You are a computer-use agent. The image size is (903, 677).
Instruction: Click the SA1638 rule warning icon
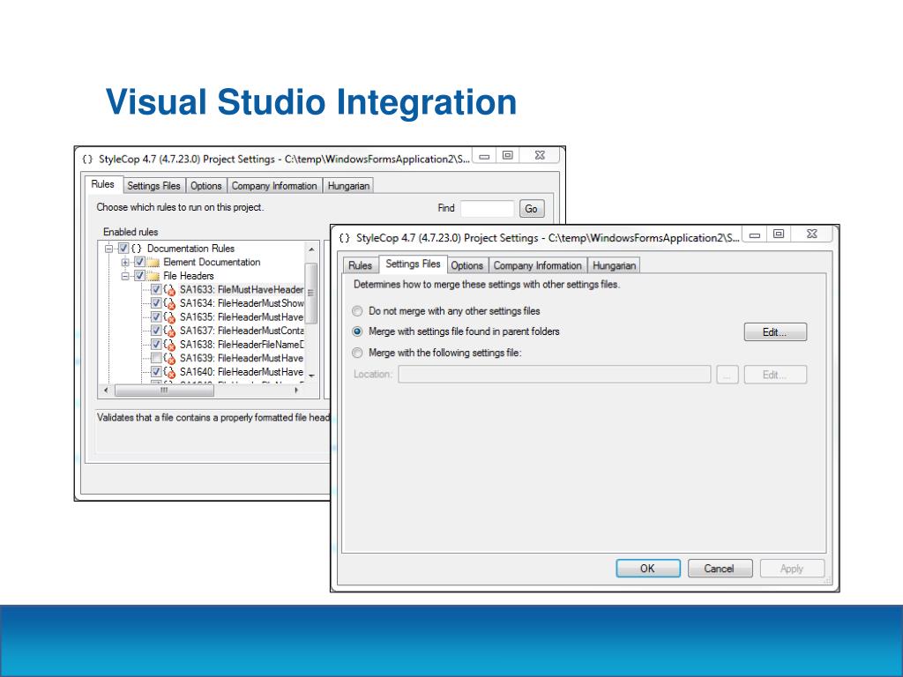[x=169, y=345]
